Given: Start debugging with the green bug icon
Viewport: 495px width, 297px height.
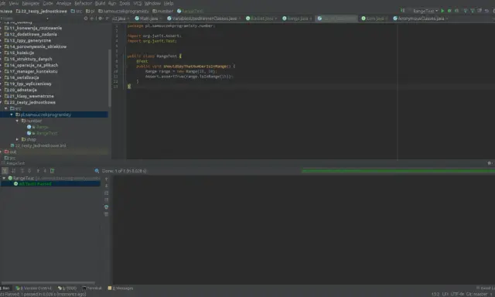Looking at the screenshot, I should [449, 11].
